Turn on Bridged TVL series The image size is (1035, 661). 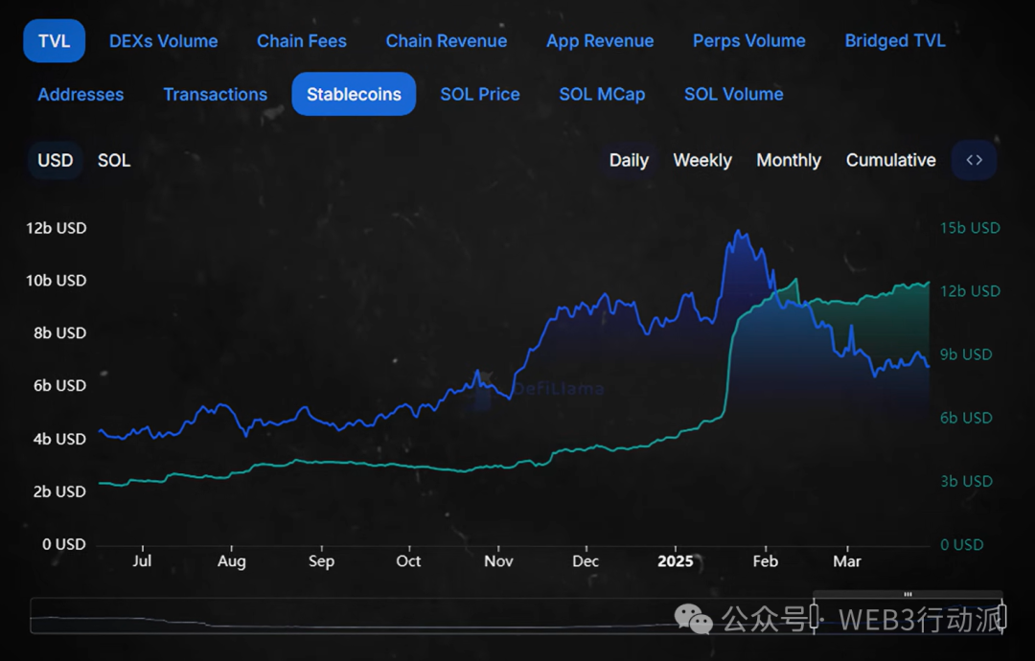895,41
